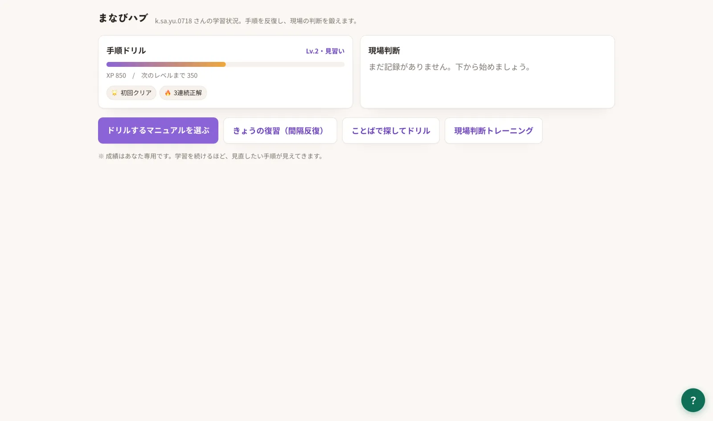Click ドリルするマニュアルを選ぶ button

point(158,131)
